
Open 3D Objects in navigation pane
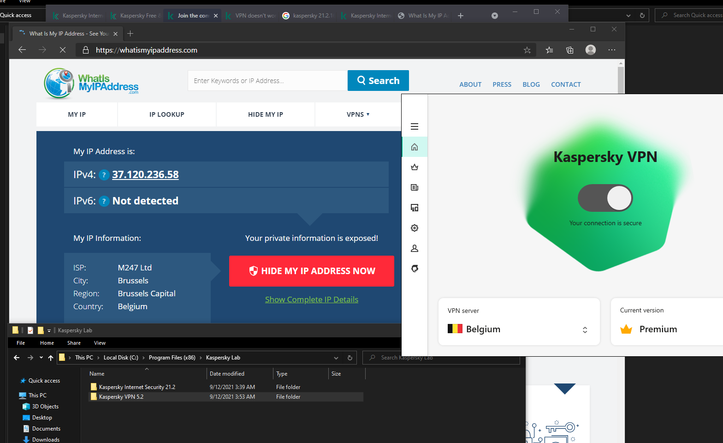coord(45,407)
